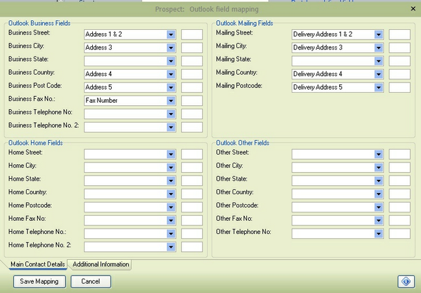Click the small box beside Other Telephone No

(x=400, y=233)
